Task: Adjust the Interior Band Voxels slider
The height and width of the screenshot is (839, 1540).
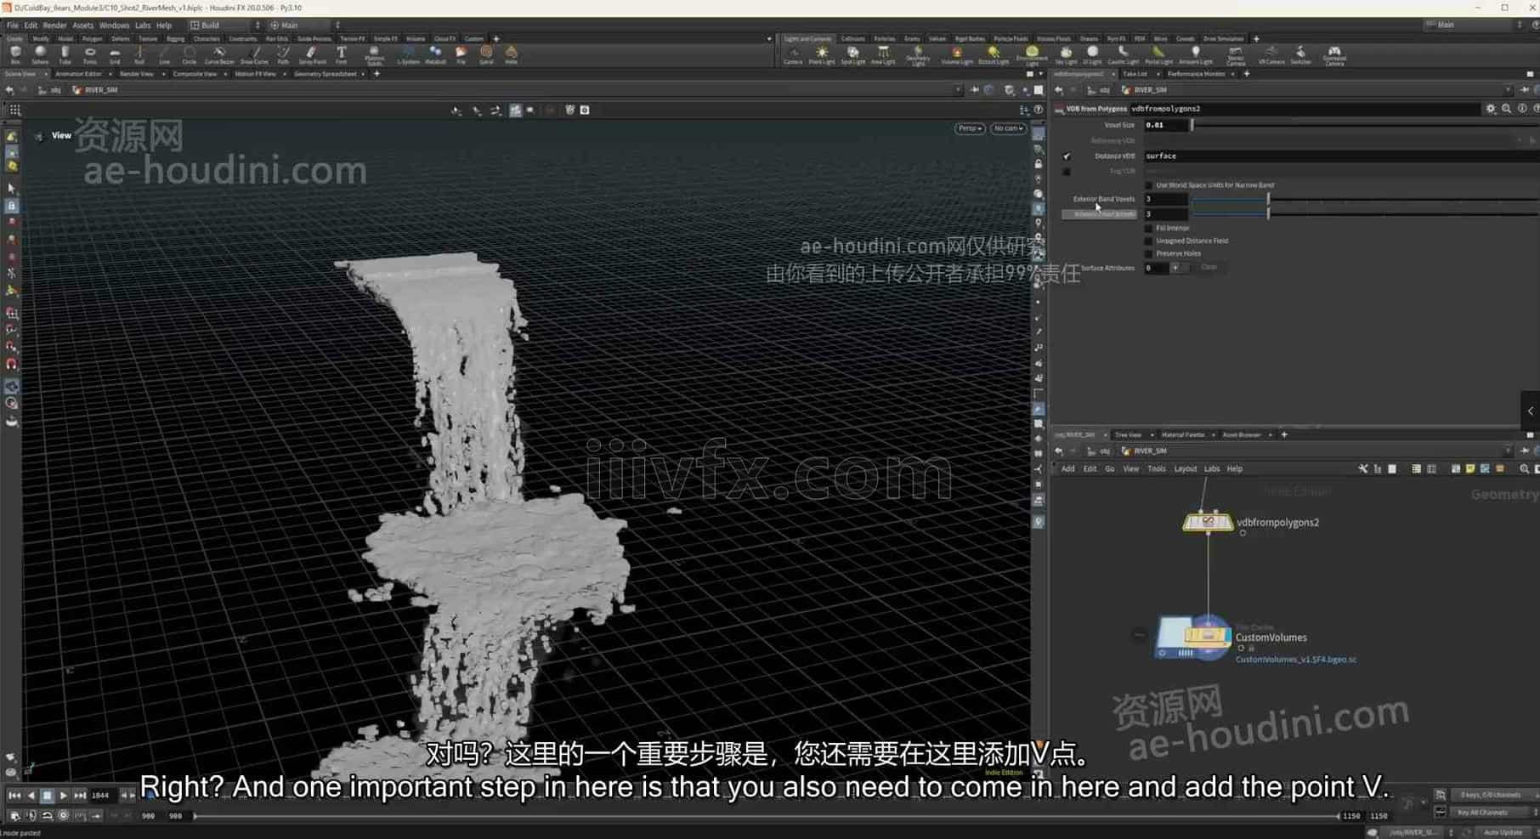Action: pos(1268,213)
